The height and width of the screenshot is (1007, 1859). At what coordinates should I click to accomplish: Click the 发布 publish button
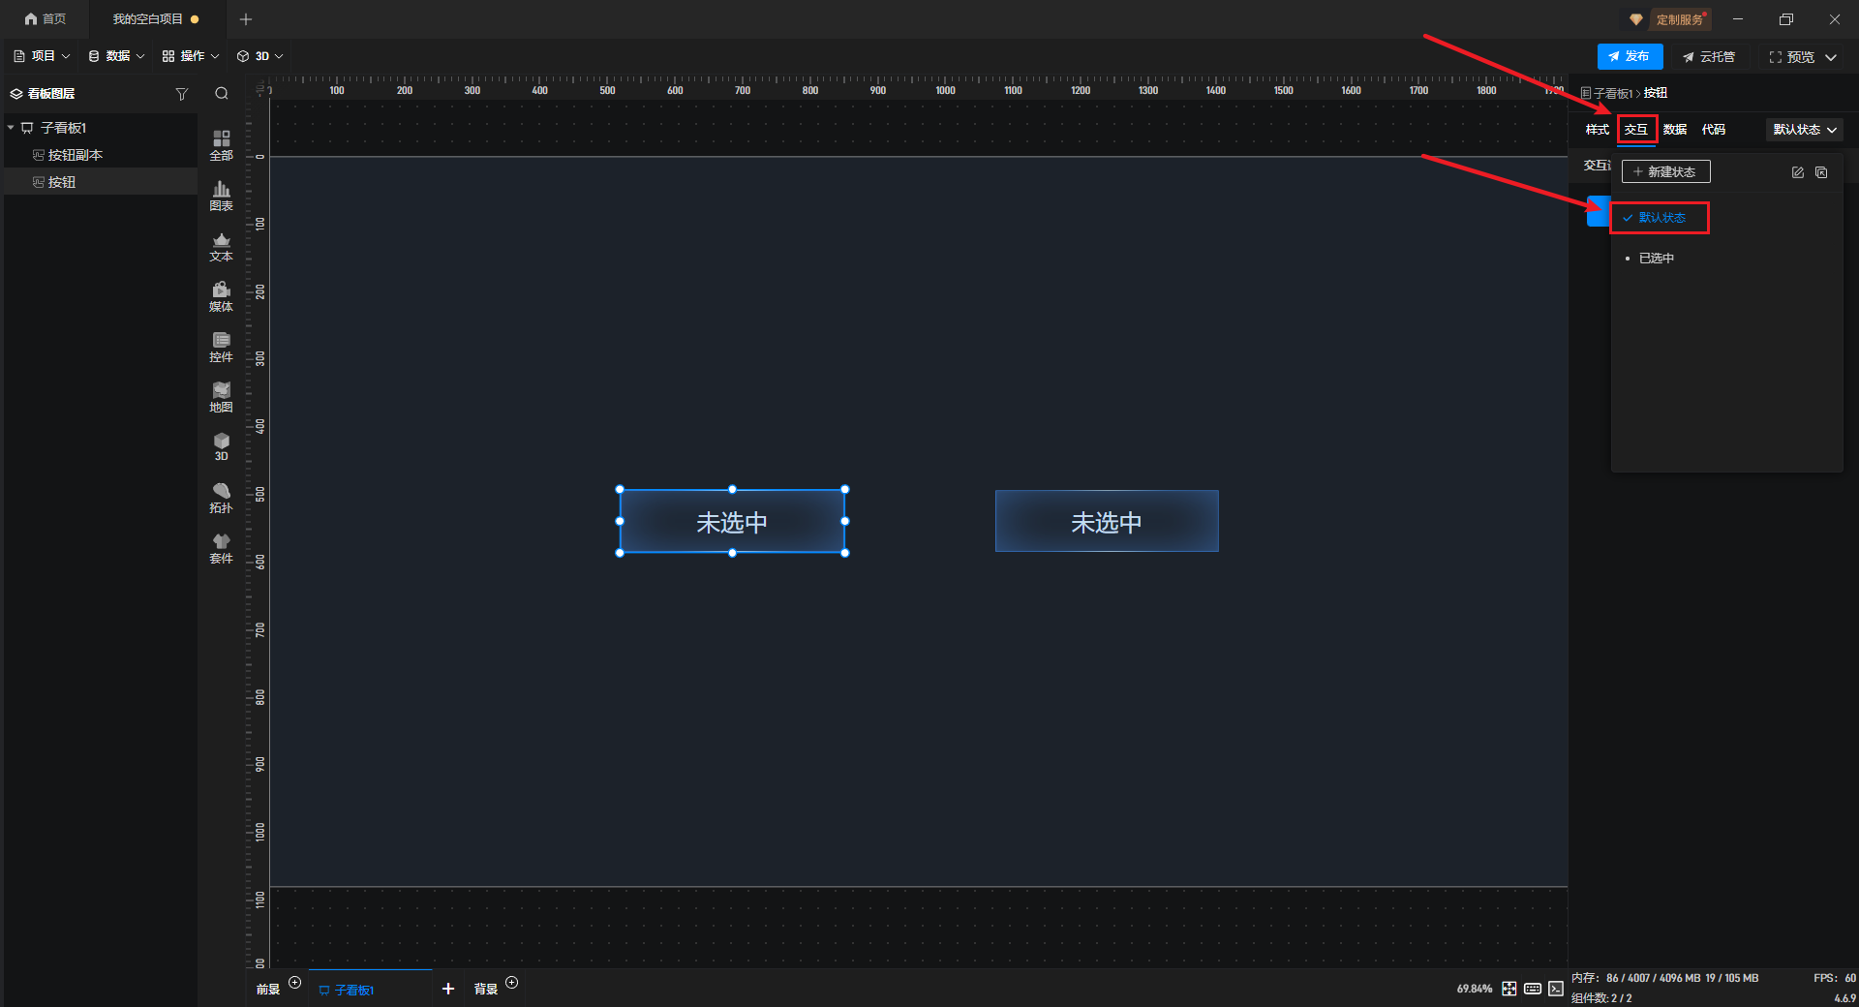point(1630,57)
